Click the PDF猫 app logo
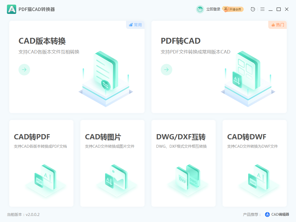The height and width of the screenshot is (222, 296). coord(11,9)
